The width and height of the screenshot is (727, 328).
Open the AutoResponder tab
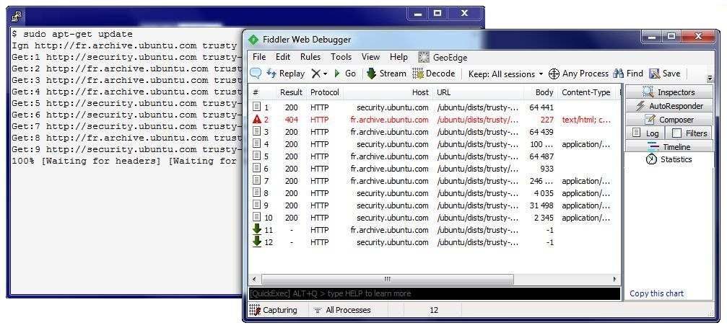(x=669, y=106)
